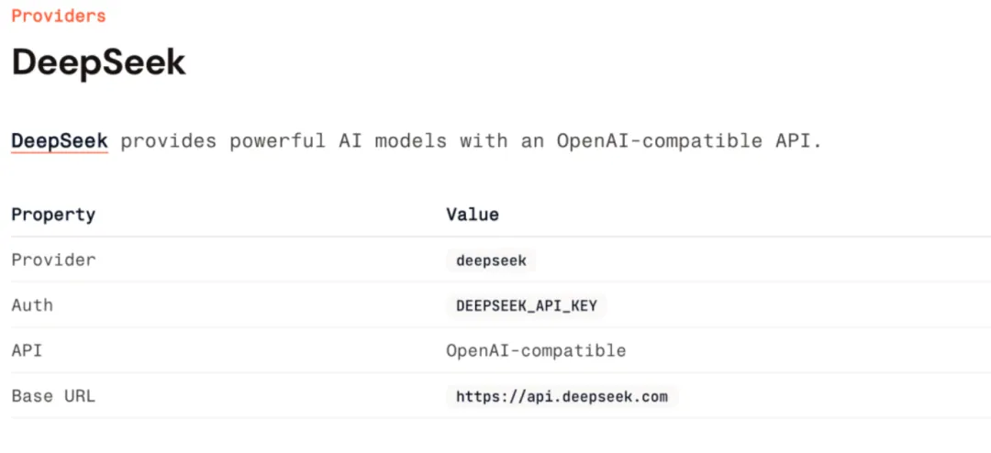This screenshot has width=991, height=453.
Task: Select the Value column header
Action: pos(473,215)
